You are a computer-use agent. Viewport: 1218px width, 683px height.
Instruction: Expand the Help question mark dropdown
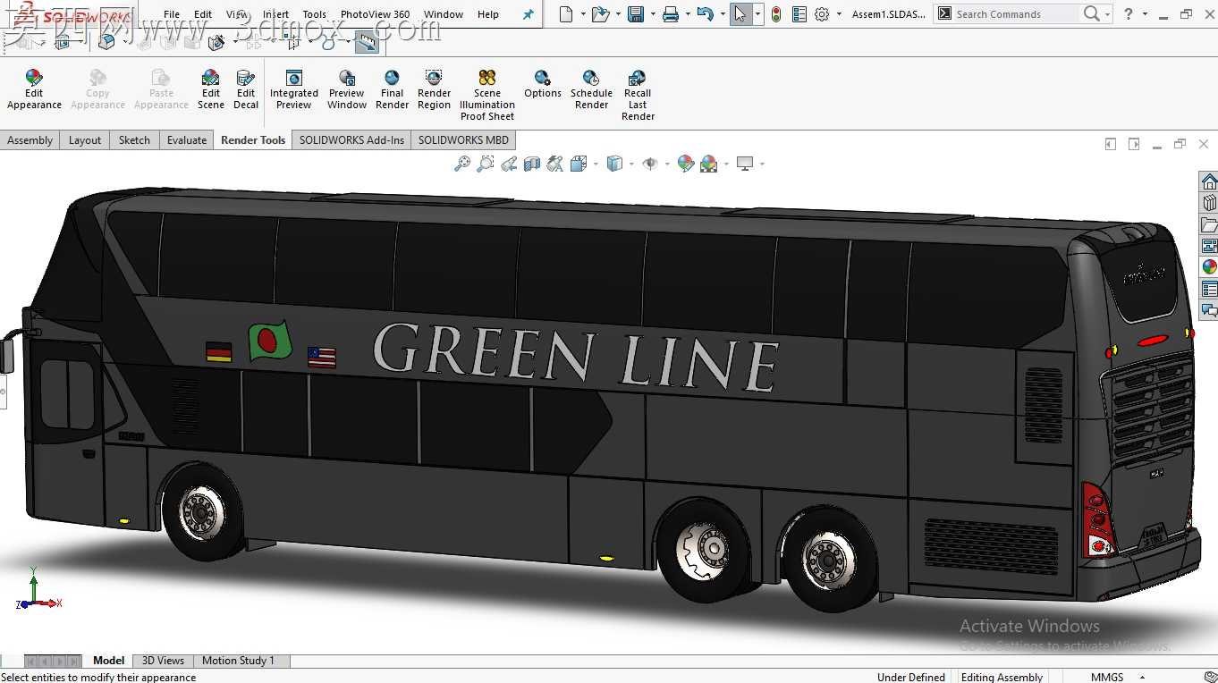click(x=1145, y=14)
